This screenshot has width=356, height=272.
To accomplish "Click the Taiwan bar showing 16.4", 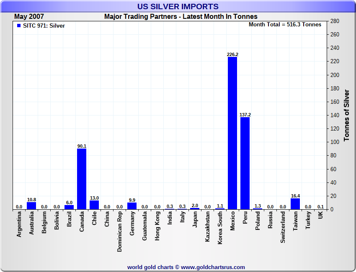I will tap(295, 204).
